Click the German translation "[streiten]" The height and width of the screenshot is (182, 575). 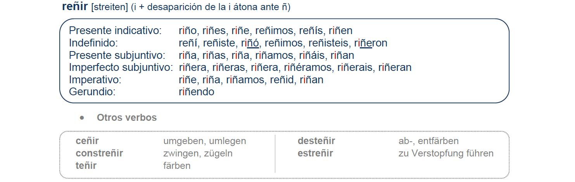[x=109, y=7]
